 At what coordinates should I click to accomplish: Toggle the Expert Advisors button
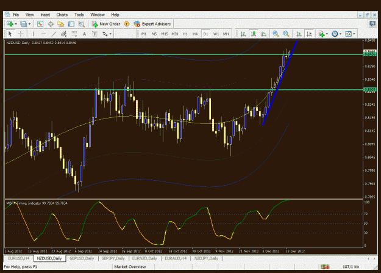152,24
